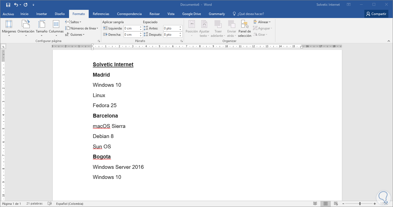Open the Configurar página dialog launcher
The width and height of the screenshot is (393, 207).
click(x=99, y=41)
